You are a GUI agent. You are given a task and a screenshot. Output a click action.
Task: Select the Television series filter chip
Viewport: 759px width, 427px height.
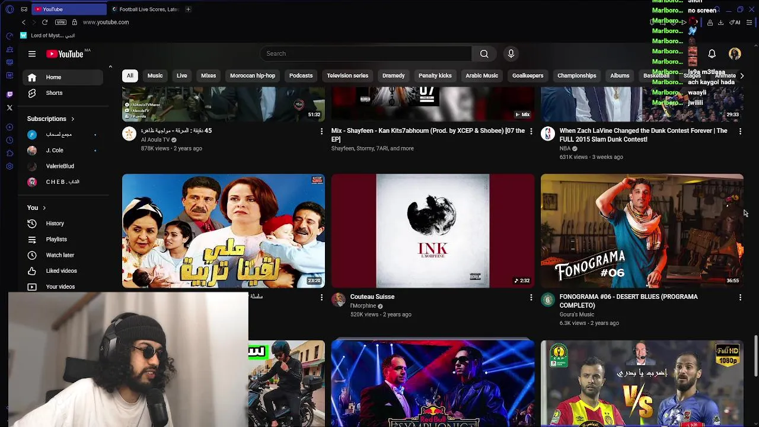[347, 76]
